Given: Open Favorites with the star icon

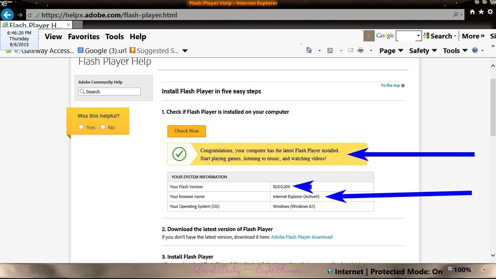Looking at the screenshot, I should click(x=481, y=12).
